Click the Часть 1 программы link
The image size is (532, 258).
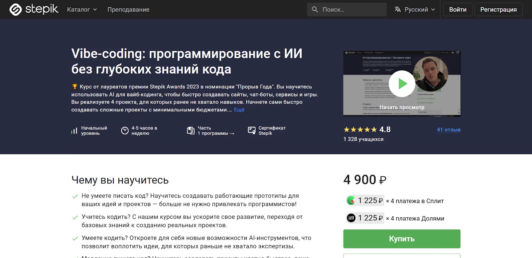pos(216,130)
